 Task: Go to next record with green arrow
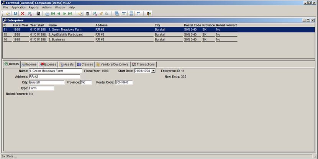pyautogui.click(x=64, y=13)
